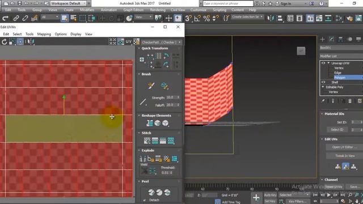Open the Create Selection Set dropdown

pos(247,17)
